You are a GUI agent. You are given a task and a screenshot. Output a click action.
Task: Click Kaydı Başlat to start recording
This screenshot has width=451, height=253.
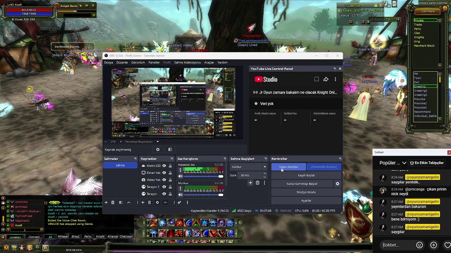pos(306,175)
